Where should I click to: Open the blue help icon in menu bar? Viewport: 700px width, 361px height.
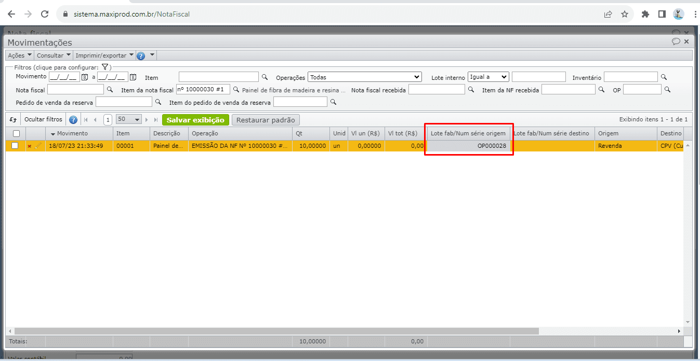141,55
